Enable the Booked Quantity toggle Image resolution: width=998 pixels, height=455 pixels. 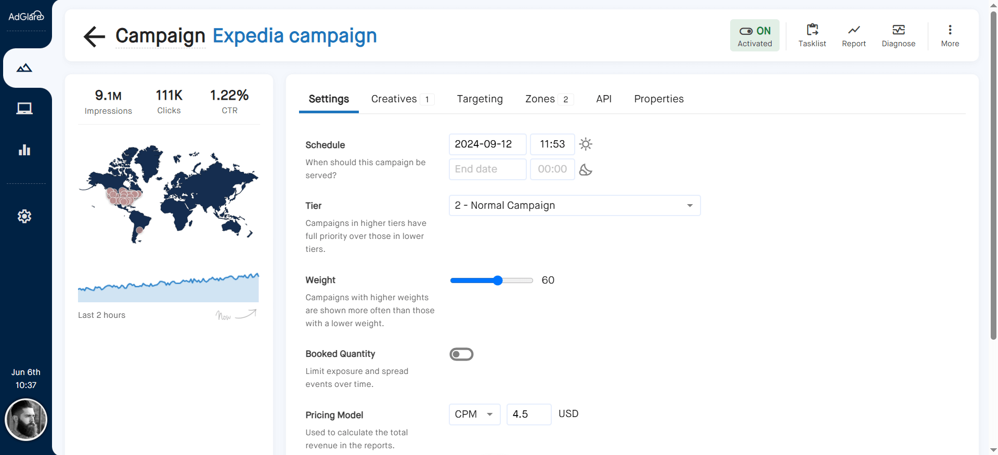(x=461, y=354)
